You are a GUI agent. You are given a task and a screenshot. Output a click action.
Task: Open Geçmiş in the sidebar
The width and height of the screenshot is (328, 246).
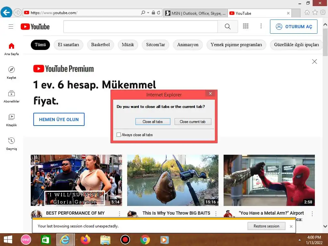pyautogui.click(x=12, y=144)
